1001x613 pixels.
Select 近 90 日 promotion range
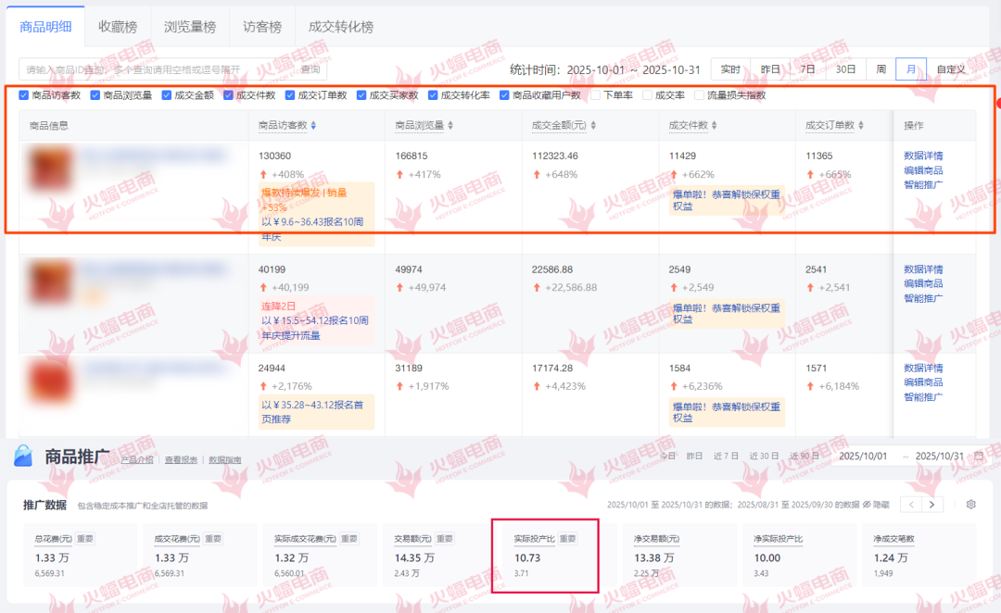[805, 457]
